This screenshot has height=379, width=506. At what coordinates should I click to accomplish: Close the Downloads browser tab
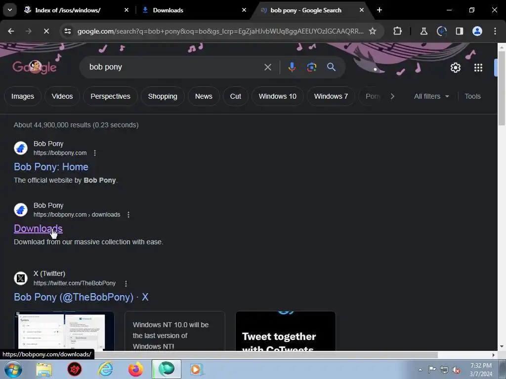[x=244, y=10]
